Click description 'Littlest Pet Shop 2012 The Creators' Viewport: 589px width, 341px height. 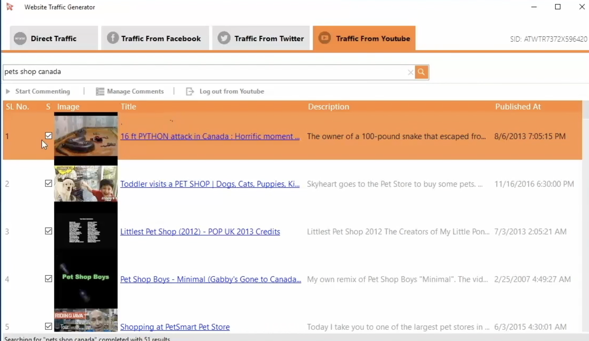pos(398,232)
